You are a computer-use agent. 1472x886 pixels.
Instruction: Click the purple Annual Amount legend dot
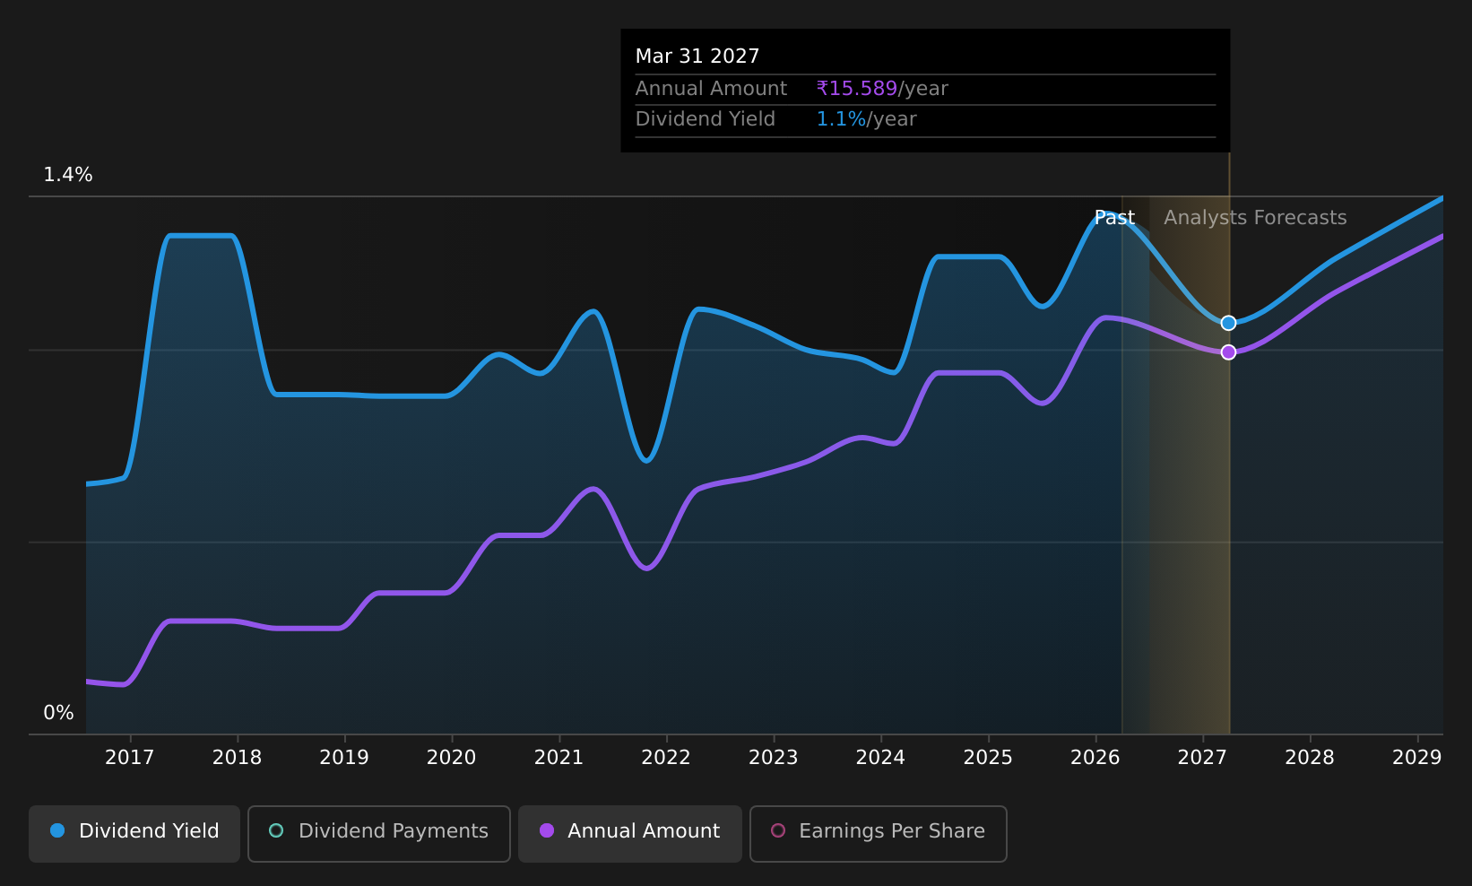coord(547,830)
